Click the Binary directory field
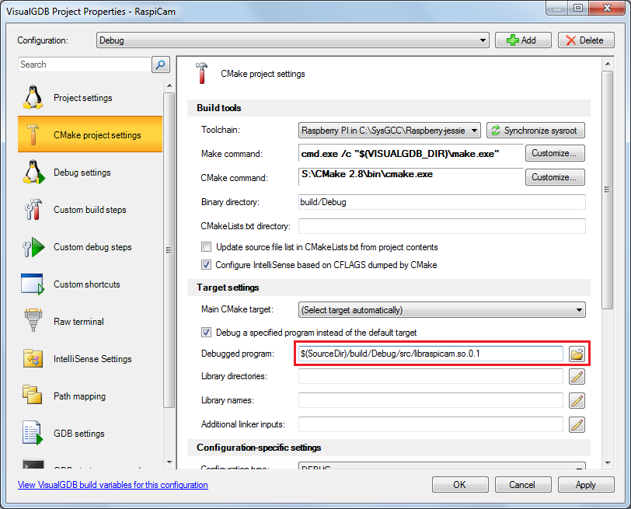 442,202
